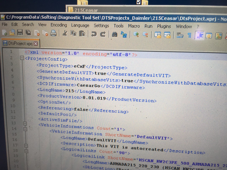Close the DtsProject.xprj tab with red X
This screenshot has width=227, height=170.
(35, 44)
